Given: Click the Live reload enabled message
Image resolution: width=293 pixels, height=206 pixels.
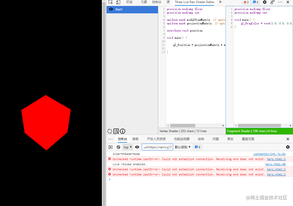Looking at the screenshot, I should [x=129, y=164].
